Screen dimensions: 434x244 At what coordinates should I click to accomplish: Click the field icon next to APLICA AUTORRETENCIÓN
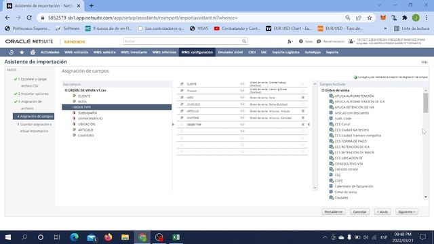[x=332, y=96]
